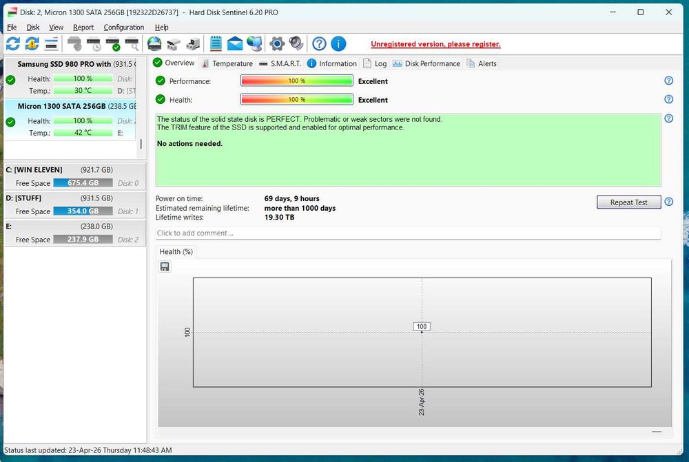The height and width of the screenshot is (462, 689).
Task: Click the help icon beside Performance row
Action: coord(669,81)
